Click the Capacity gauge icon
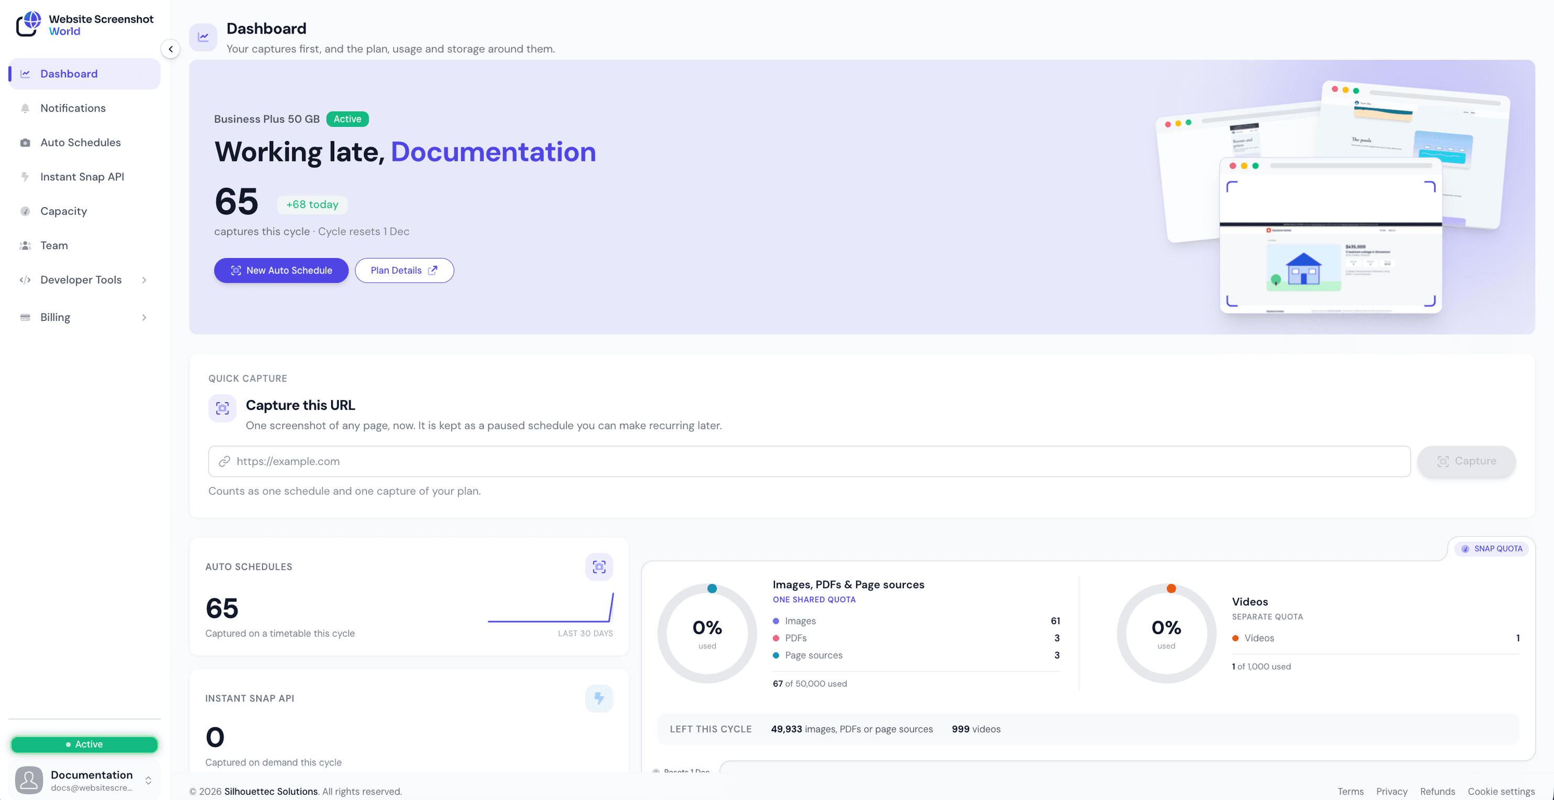This screenshot has height=800, width=1554. (25, 211)
